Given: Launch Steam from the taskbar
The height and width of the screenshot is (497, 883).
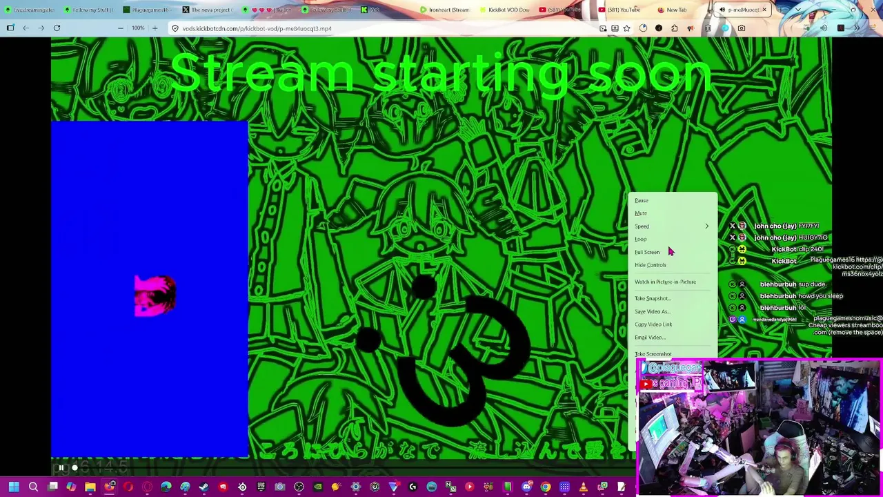Looking at the screenshot, I should click(204, 487).
